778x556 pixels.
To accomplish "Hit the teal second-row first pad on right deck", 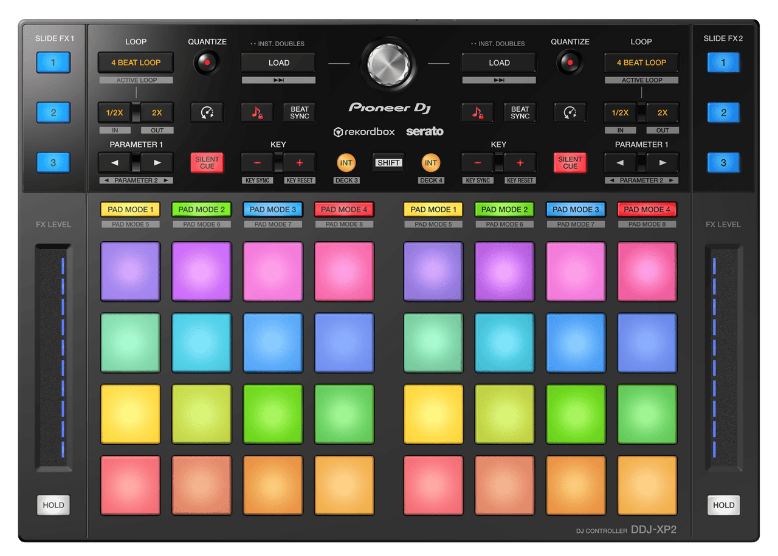I will pyautogui.click(x=433, y=343).
